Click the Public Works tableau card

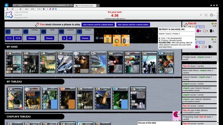(x=85, y=98)
